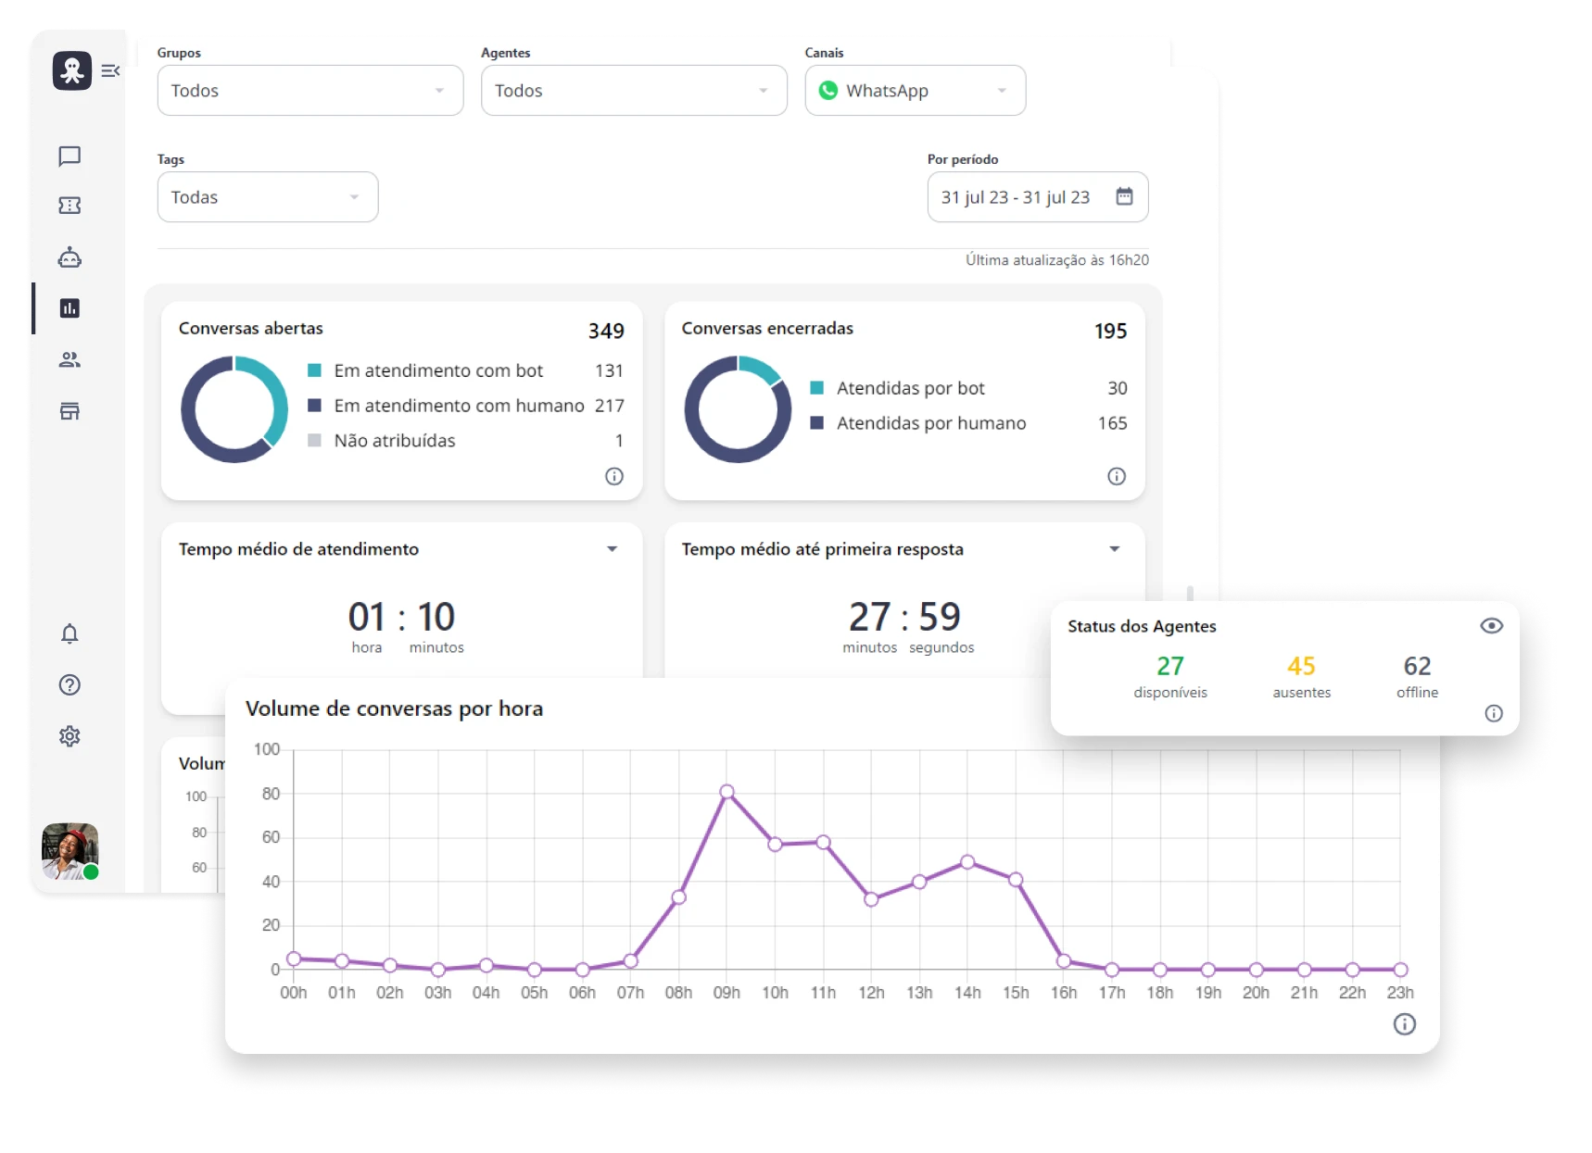This screenshot has width=1592, height=1153.
Task: Click info icon in Status dos Agentes card
Action: click(1494, 713)
